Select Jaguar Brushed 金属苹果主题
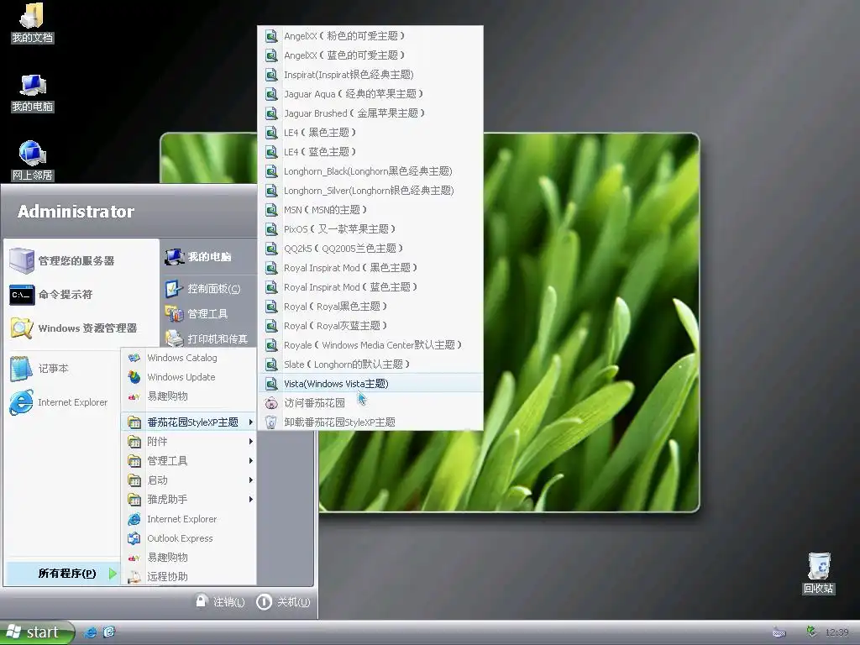This screenshot has height=645, width=860. [370, 113]
